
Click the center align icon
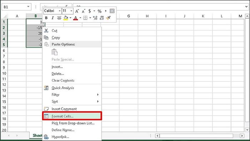coord(59,18)
